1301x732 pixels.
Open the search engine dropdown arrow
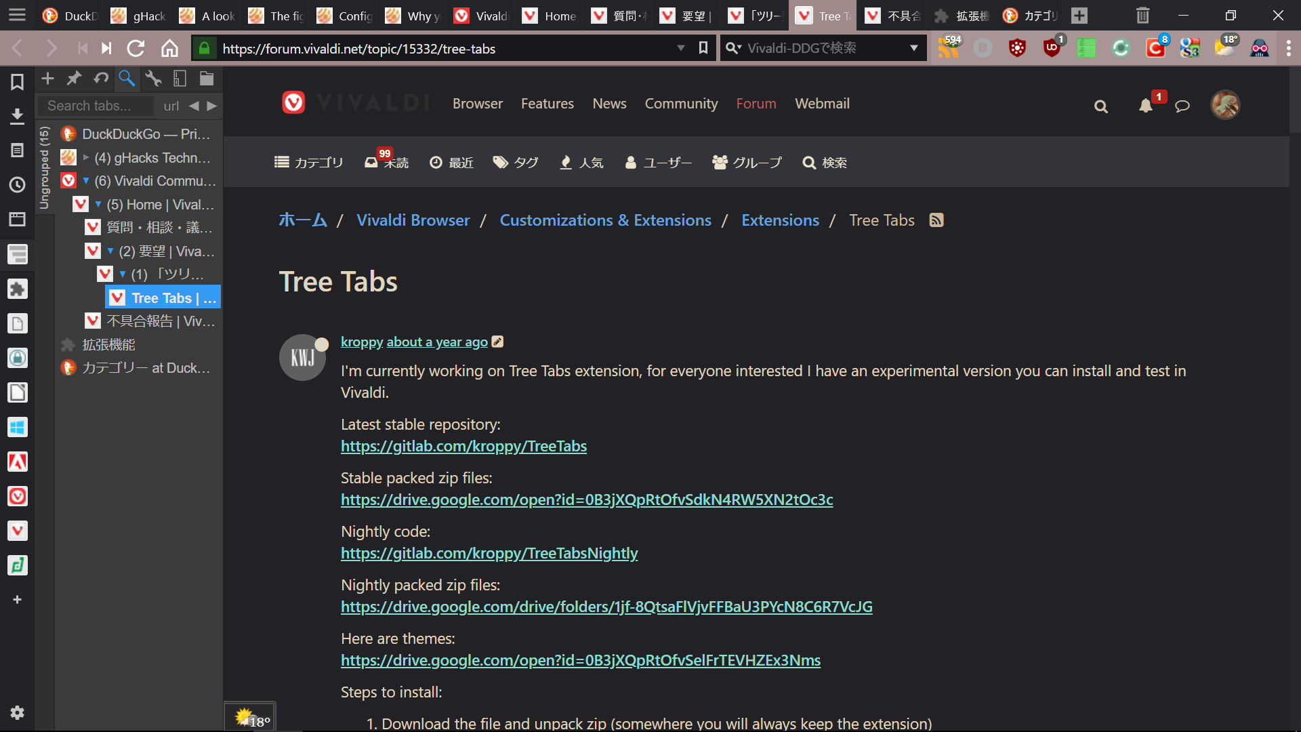(x=914, y=48)
